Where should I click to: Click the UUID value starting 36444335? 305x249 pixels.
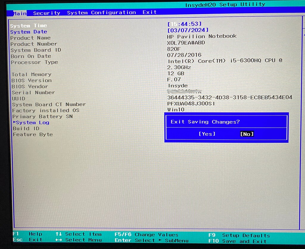coord(230,97)
